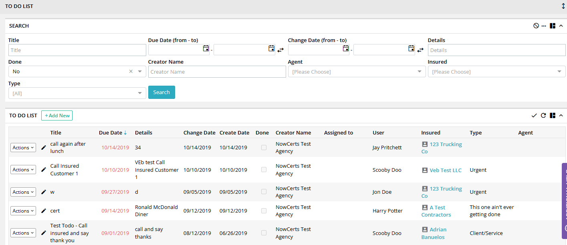Image resolution: width=567 pixels, height=245 pixels.
Task: Open calendar for Due Date from field
Action: point(206,48)
